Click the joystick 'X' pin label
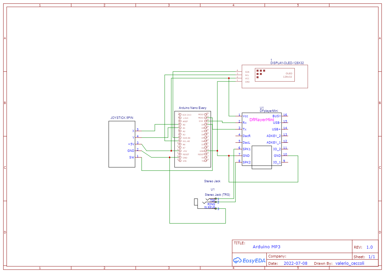 coord(133,131)
